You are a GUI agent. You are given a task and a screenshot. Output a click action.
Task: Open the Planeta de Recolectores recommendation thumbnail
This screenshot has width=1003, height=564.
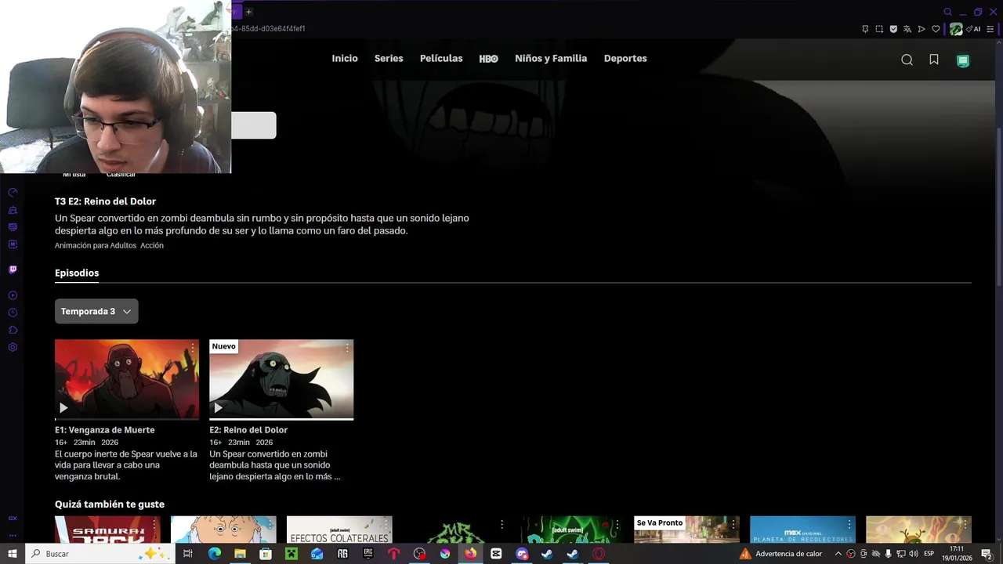tap(802, 530)
